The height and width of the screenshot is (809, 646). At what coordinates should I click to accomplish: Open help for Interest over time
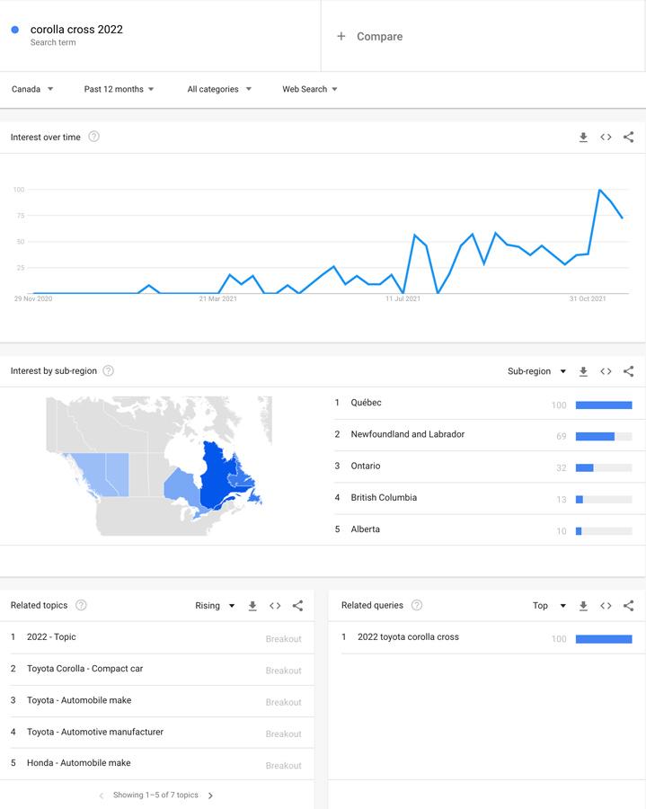coord(94,137)
